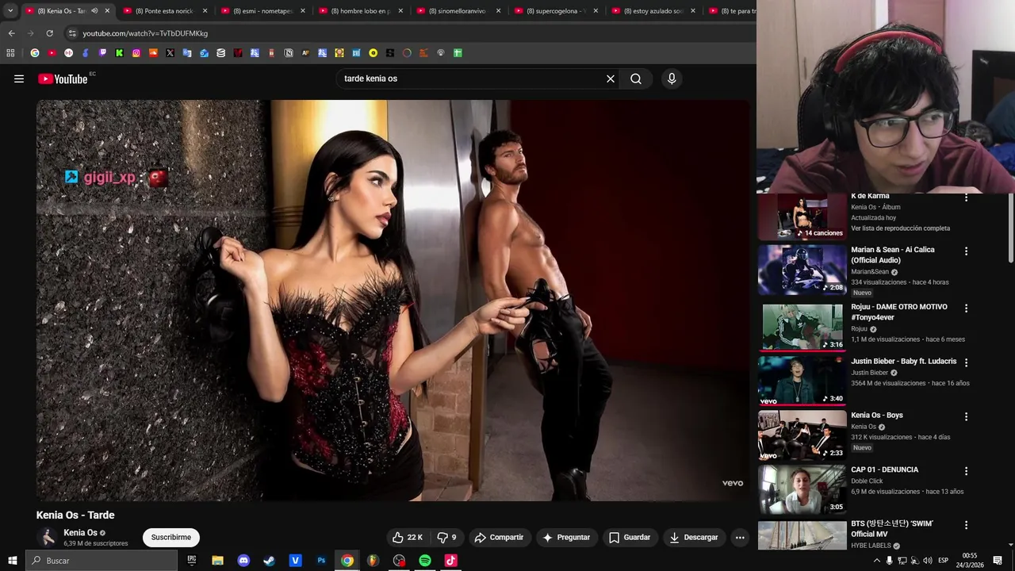Open options for Rojuu - DAME OTRO MOTIVO
The image size is (1015, 571).
coord(966,308)
